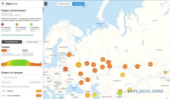Click the yellow 3,4 marker above Казахстан

click(x=122, y=75)
